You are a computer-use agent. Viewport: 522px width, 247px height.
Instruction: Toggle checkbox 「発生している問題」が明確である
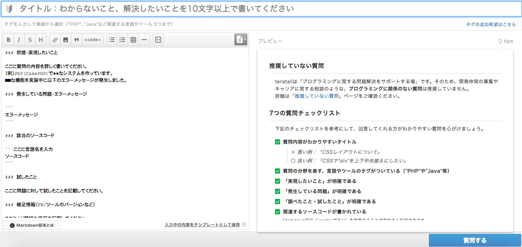pos(278,191)
